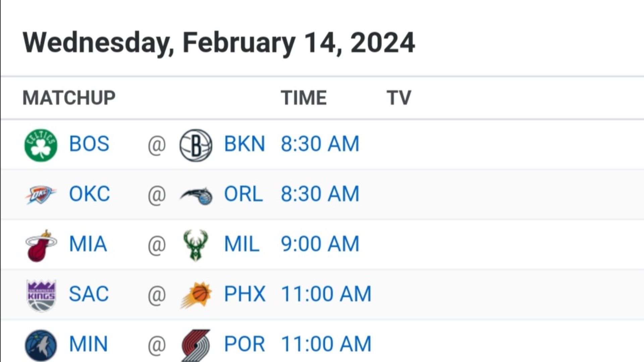This screenshot has height=362, width=644.
Task: Select the Minnesota Timberwolves logo
Action: 41,346
